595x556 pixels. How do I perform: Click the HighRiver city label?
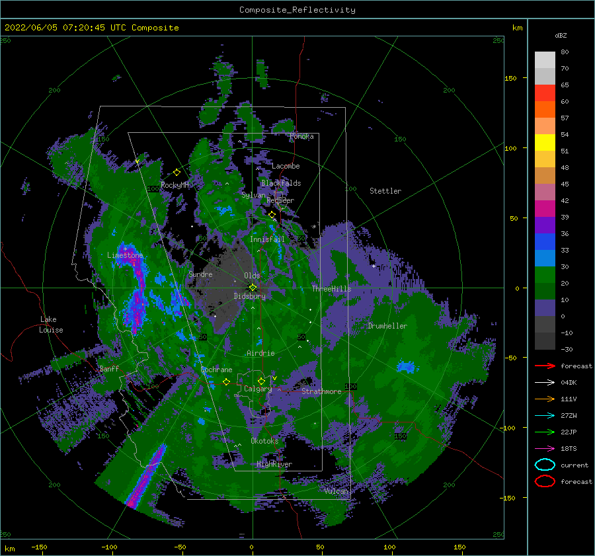coord(274,464)
